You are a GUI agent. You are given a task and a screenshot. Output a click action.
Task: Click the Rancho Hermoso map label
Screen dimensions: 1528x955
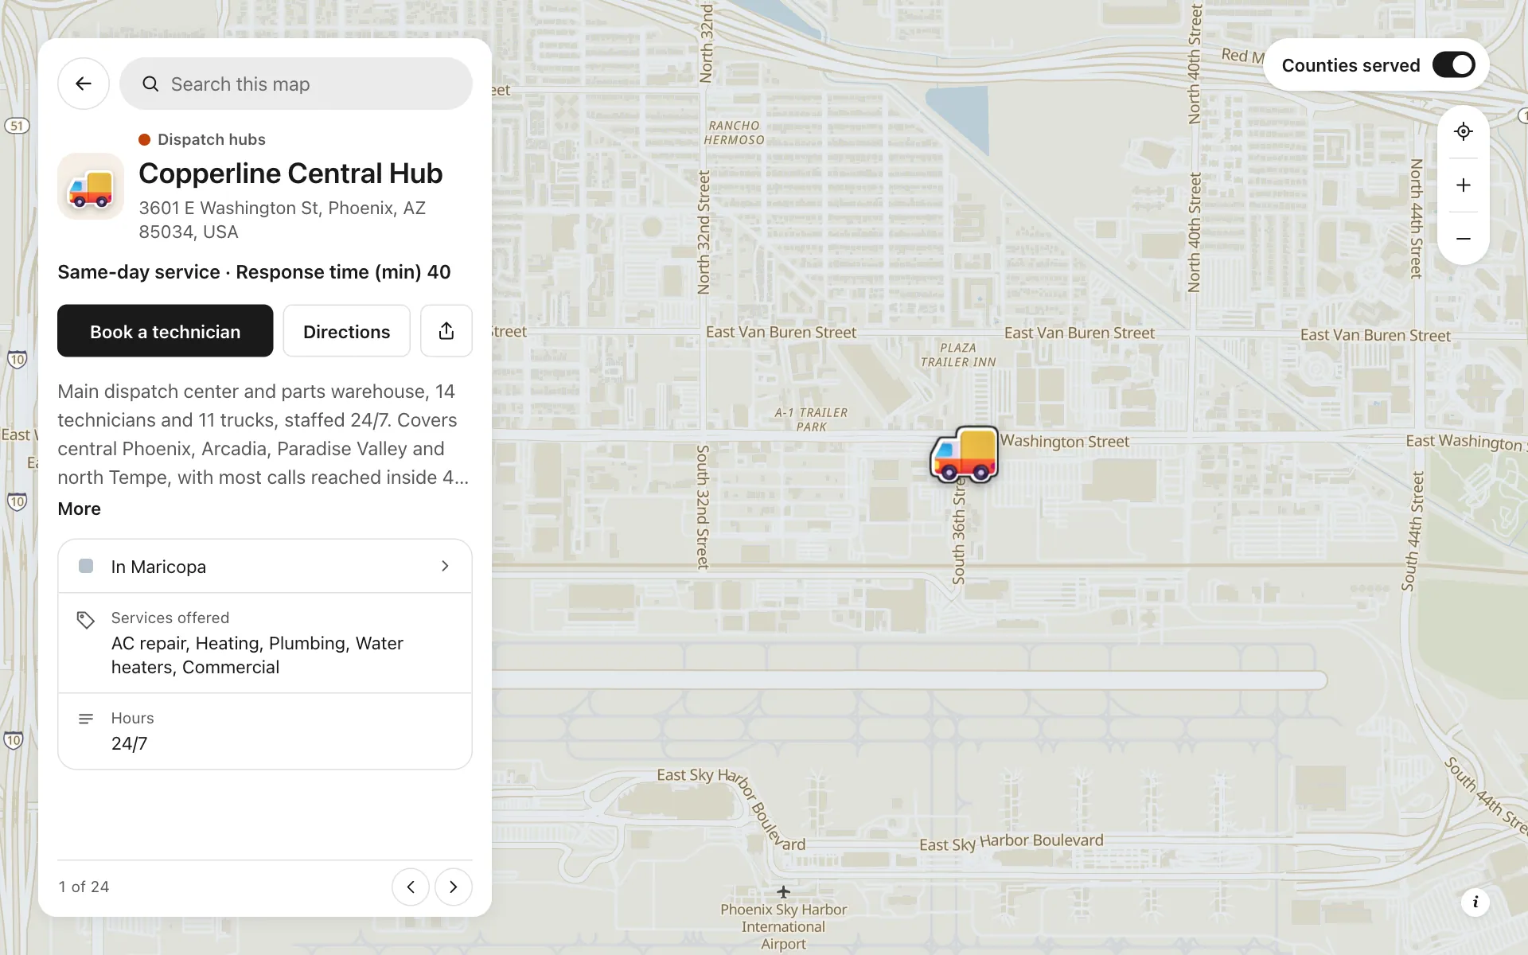pos(734,133)
